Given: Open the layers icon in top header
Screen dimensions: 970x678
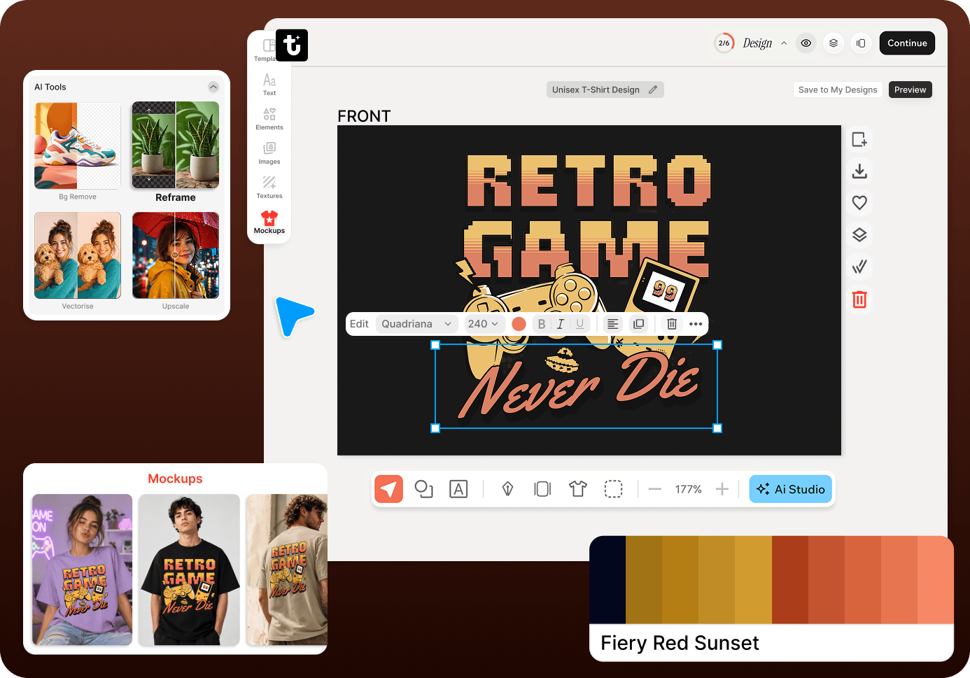Looking at the screenshot, I should pyautogui.click(x=833, y=43).
